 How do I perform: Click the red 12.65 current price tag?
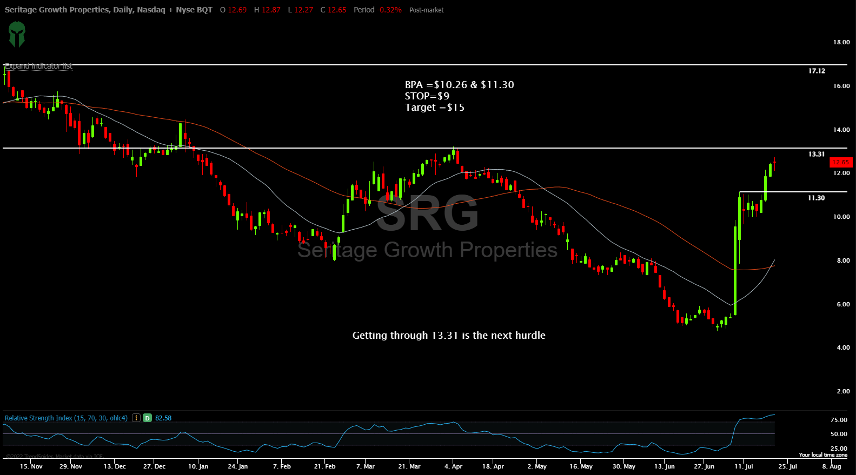coord(841,162)
